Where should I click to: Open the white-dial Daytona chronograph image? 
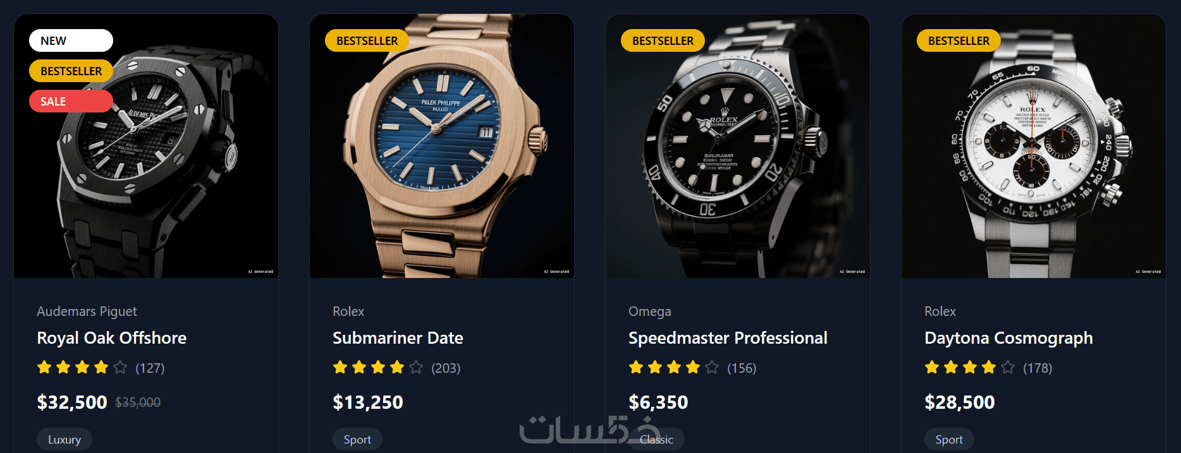coord(1034,146)
